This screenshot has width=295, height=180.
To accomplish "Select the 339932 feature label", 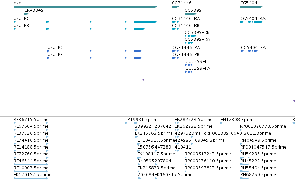I will tap(143, 126).
